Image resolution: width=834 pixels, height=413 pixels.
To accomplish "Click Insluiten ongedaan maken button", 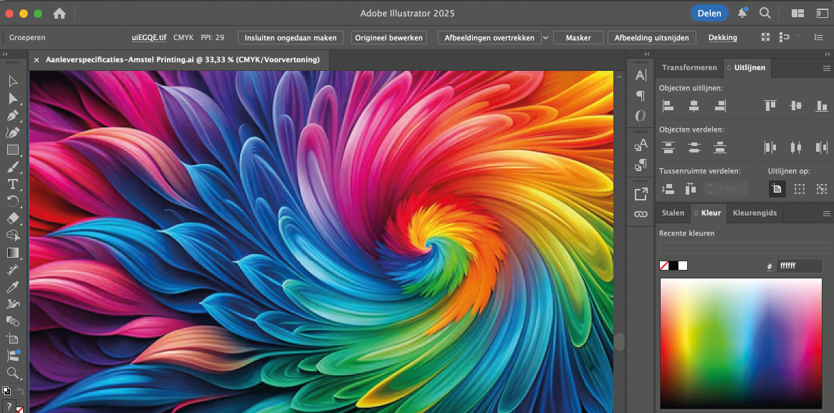I will [290, 38].
